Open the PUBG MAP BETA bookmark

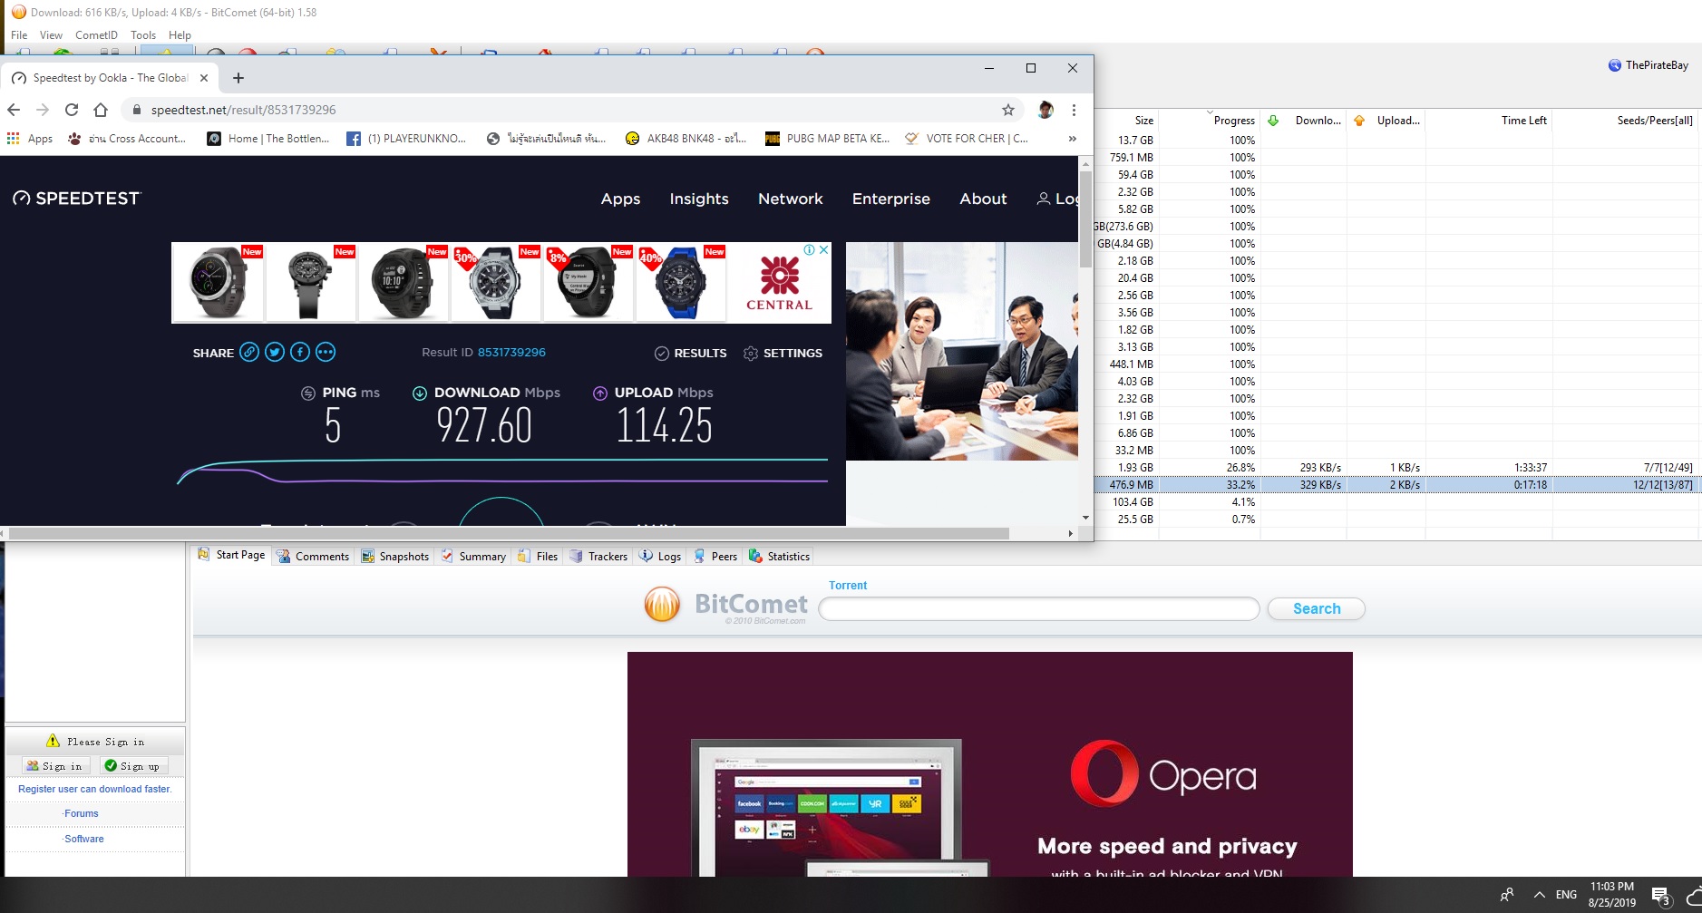click(x=828, y=139)
